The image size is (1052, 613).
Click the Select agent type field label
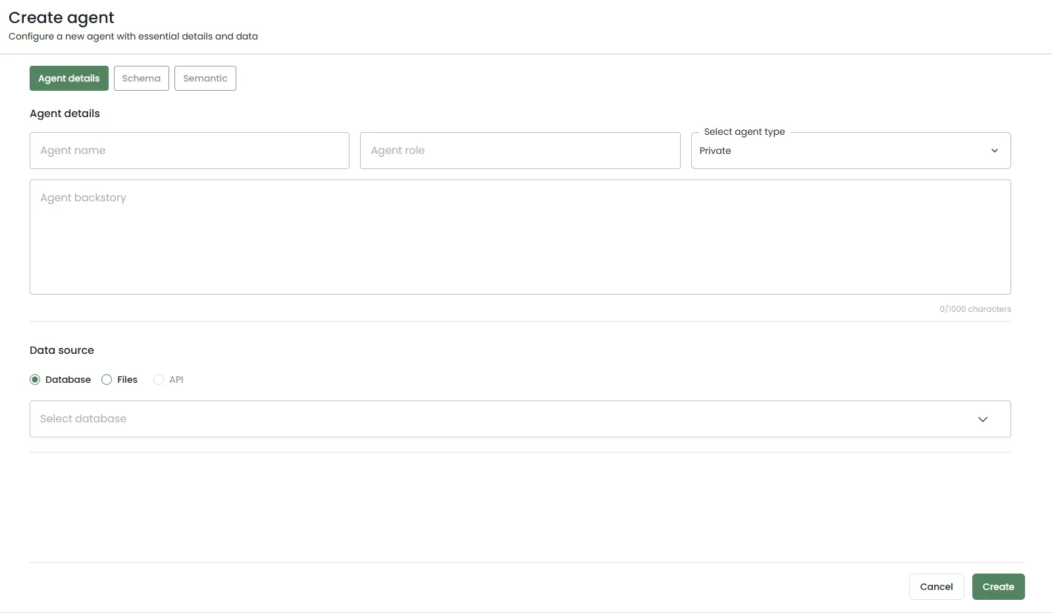coord(744,132)
